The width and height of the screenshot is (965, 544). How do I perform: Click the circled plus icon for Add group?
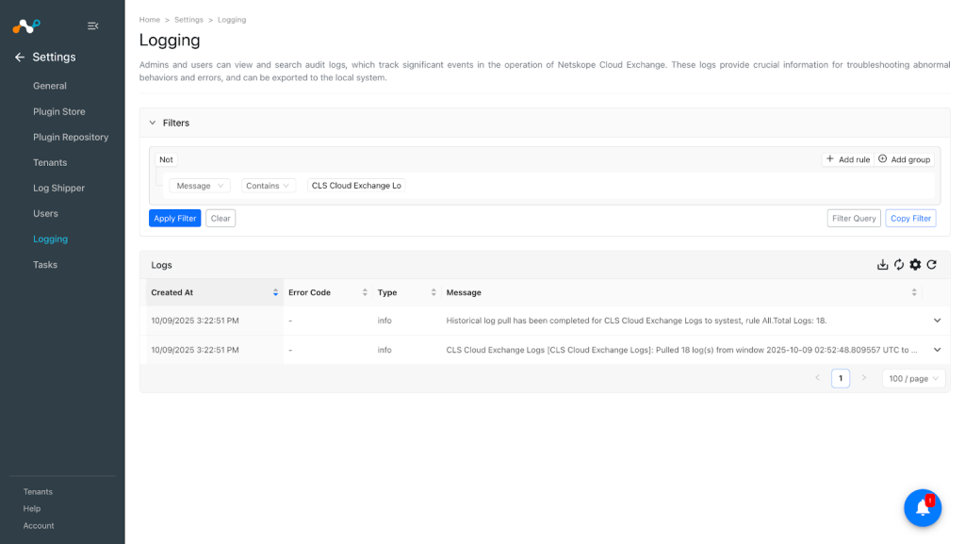coord(882,159)
